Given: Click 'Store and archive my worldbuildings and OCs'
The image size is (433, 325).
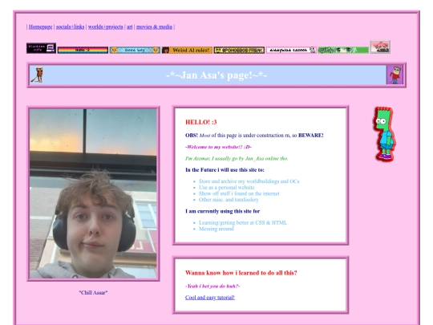Looking at the screenshot, I should click(x=249, y=181).
